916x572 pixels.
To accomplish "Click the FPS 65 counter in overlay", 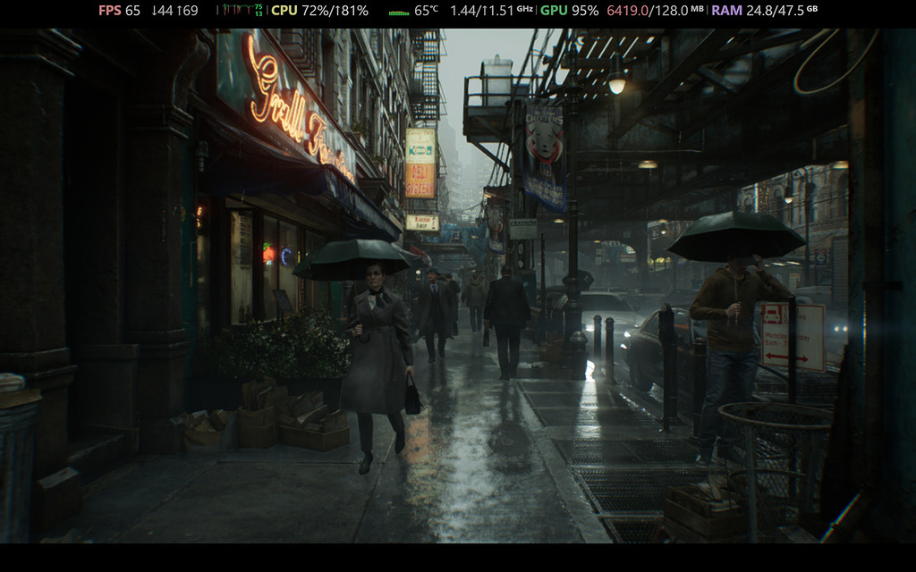I will pos(119,11).
